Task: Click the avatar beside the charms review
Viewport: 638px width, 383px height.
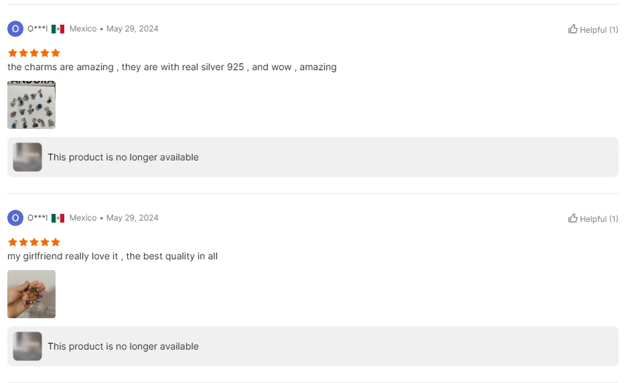Action: [15, 29]
